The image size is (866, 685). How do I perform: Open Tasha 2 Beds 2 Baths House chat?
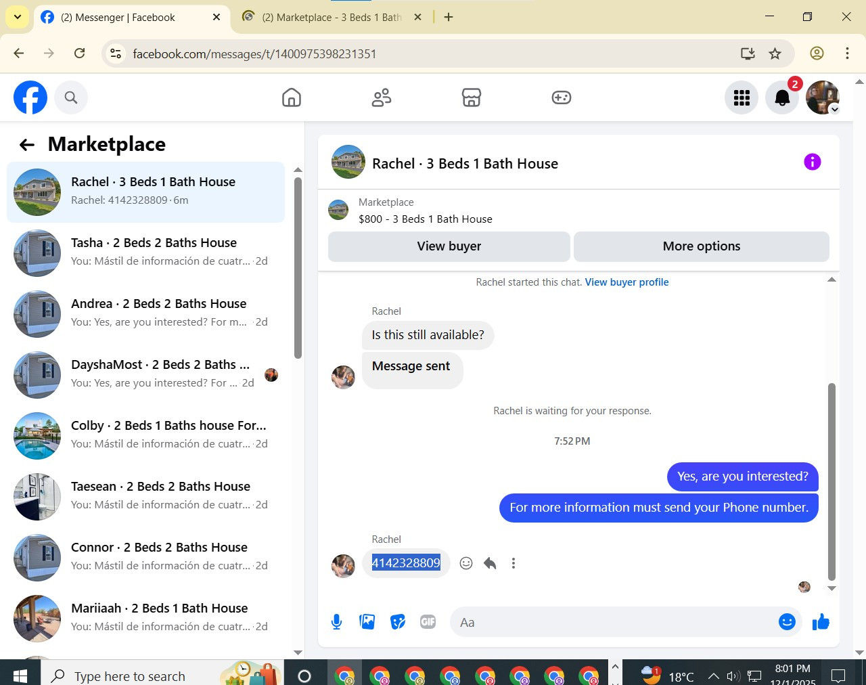(x=145, y=253)
